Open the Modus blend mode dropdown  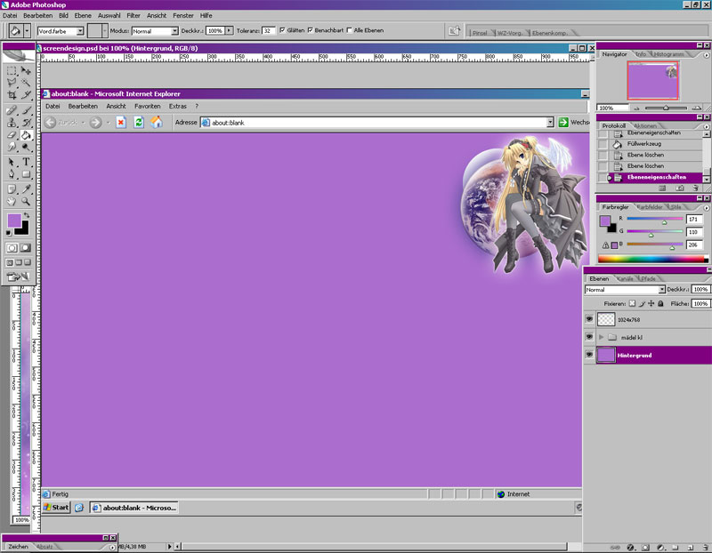[174, 31]
